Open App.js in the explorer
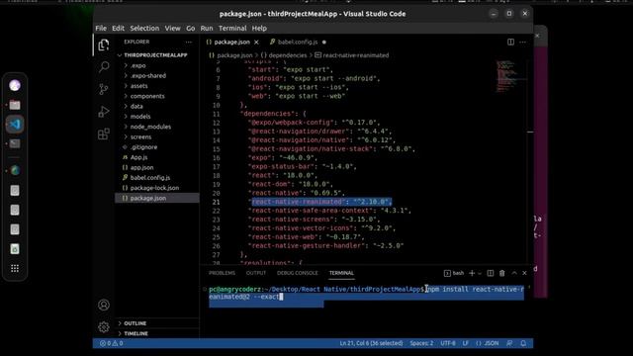 click(138, 157)
